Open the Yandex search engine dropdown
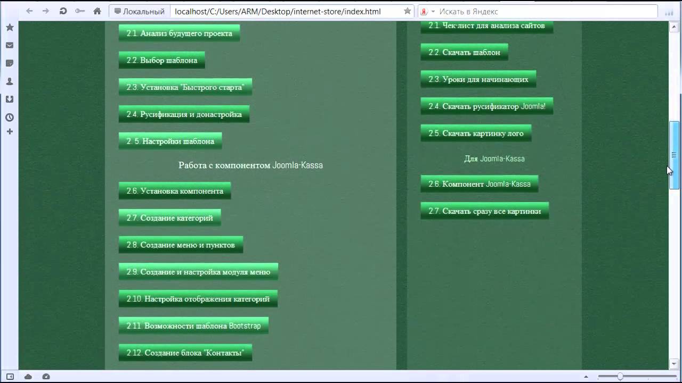682x383 pixels. [428, 11]
